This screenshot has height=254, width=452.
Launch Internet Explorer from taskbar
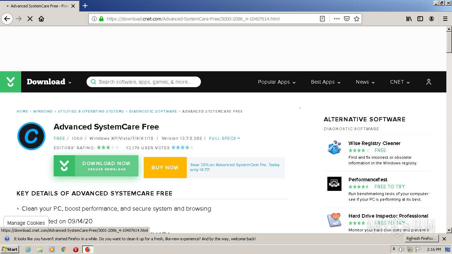(x=28, y=249)
